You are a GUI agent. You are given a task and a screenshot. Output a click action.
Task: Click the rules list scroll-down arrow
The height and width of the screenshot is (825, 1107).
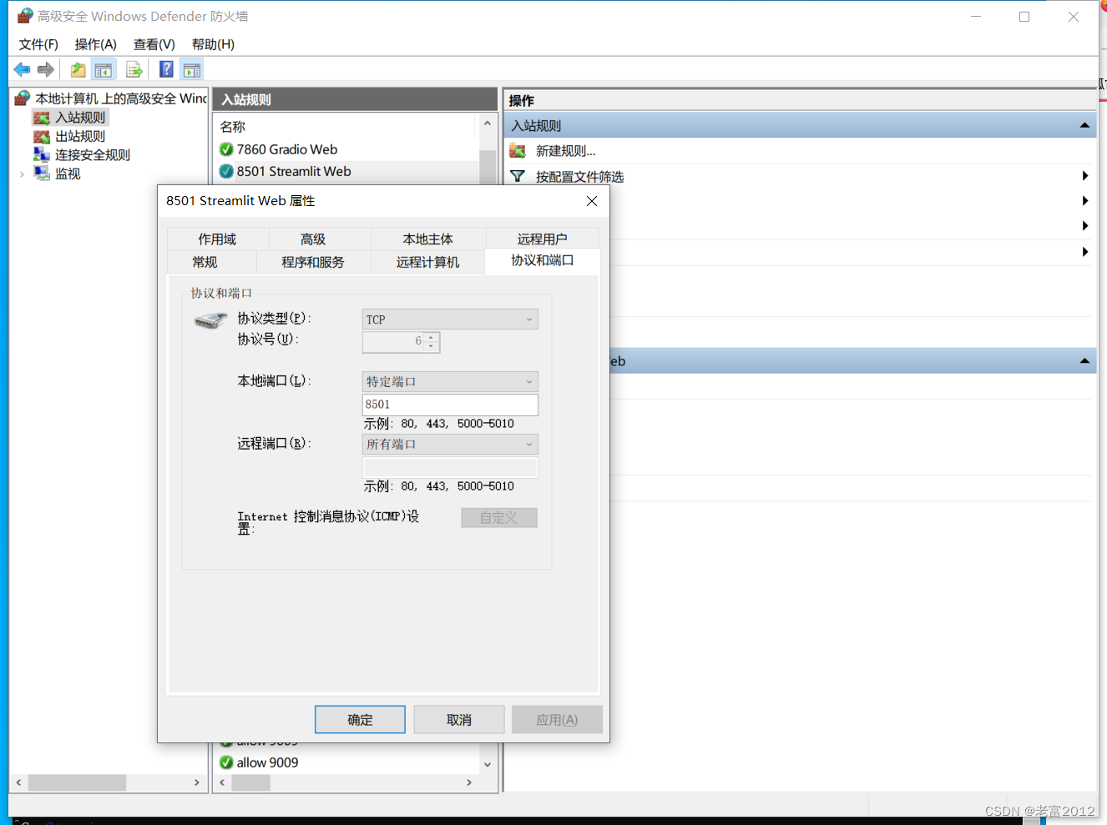pos(488,764)
